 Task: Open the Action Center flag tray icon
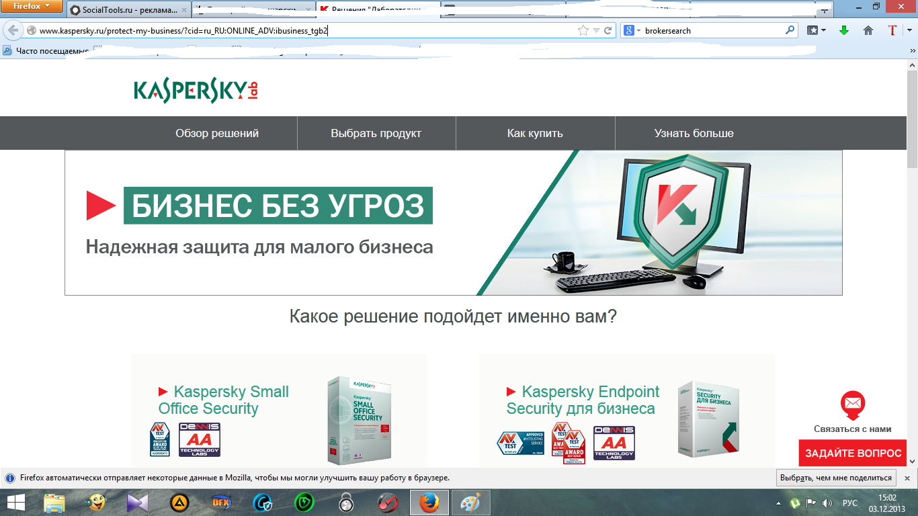tap(811, 503)
